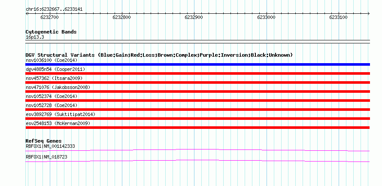Click the RBFOX1|NM_001142333 gene label
The image size is (382, 186).
50,146
